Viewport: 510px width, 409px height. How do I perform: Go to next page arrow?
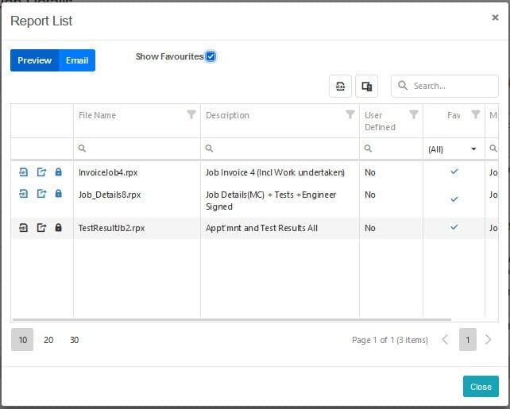[489, 340]
